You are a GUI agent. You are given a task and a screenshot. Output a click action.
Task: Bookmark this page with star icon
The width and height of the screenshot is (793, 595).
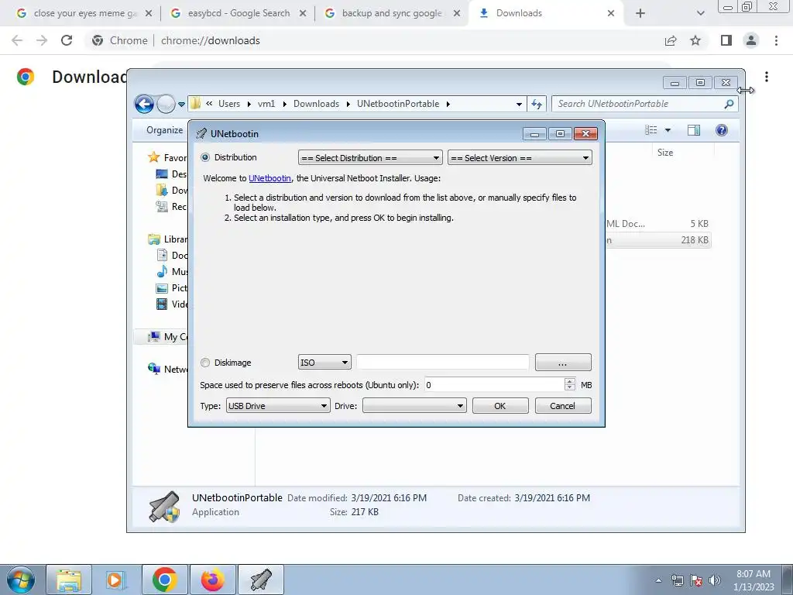point(695,40)
